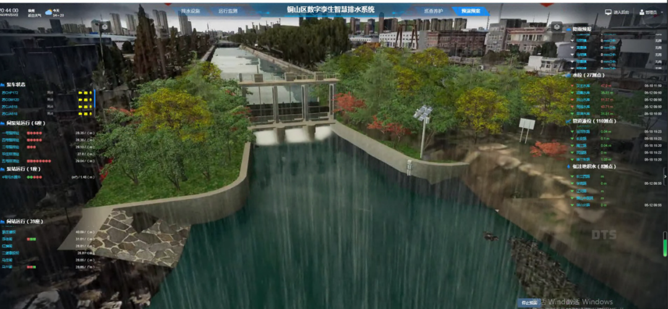668x309 pixels.
Task: Click yellow status icons in 苏CGM120 row
Action: (x=85, y=99)
